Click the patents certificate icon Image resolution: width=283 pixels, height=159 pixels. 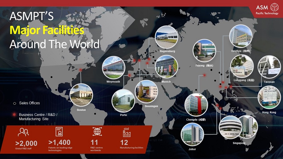pyautogui.click(x=59, y=132)
